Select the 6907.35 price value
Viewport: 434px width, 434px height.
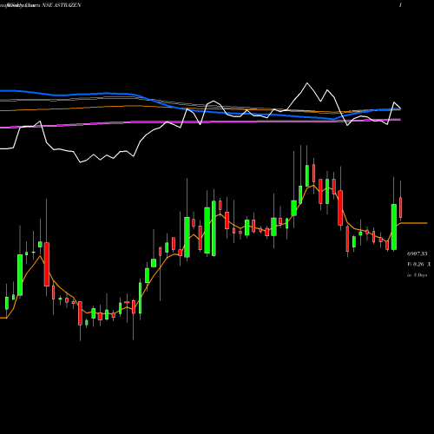[x=417, y=253]
